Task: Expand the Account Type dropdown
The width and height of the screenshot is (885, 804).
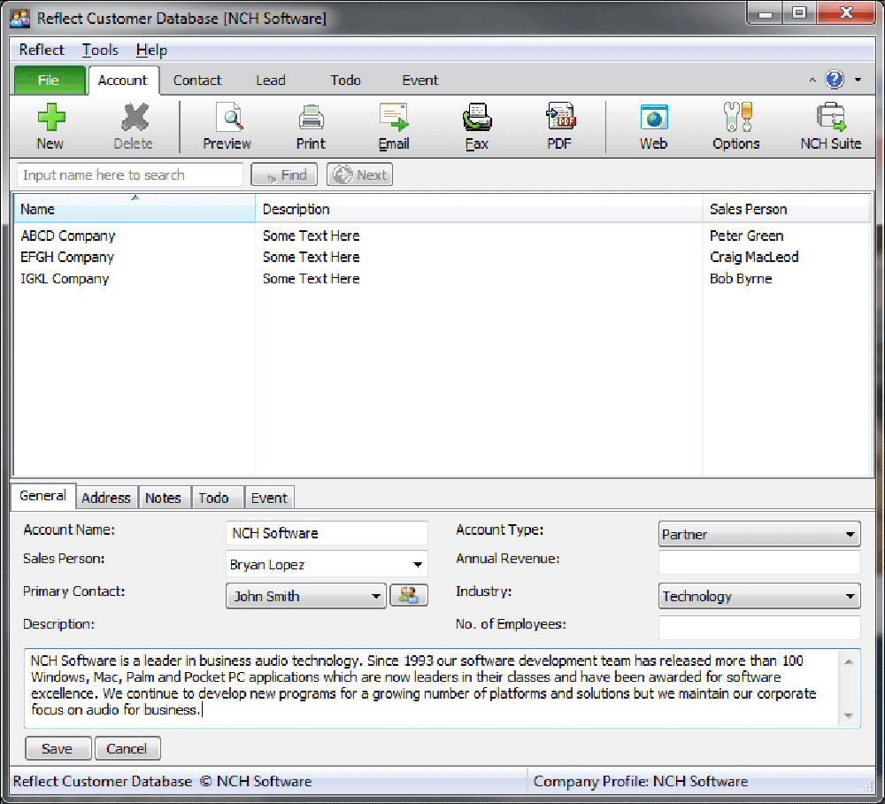Action: (x=759, y=534)
